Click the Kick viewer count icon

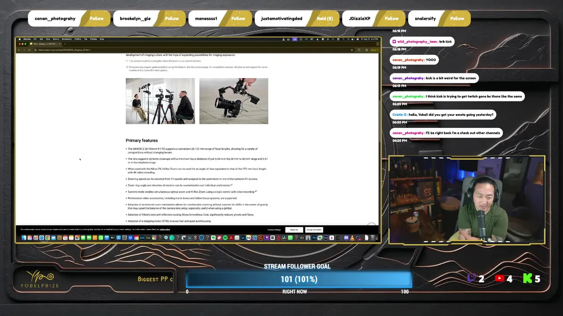click(x=527, y=278)
